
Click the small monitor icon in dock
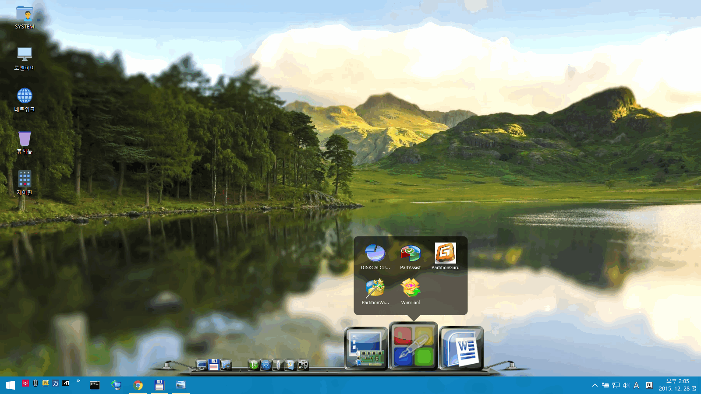pyautogui.click(x=201, y=364)
